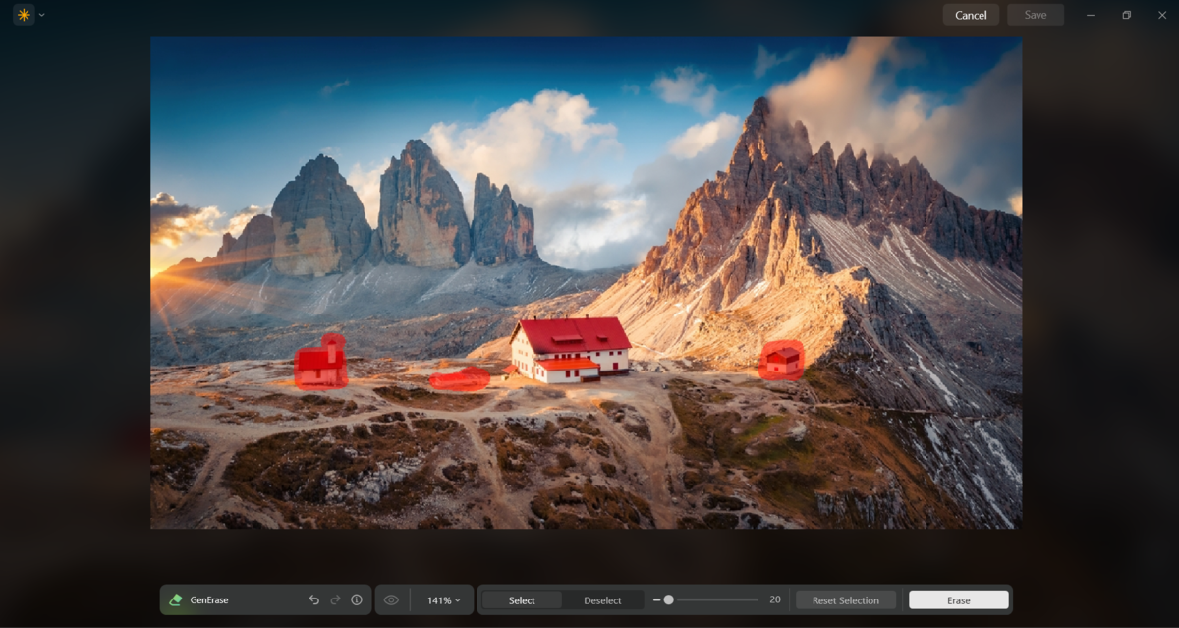Click the GenErase tool label
Screen dimensions: 1179x628
[209, 599]
